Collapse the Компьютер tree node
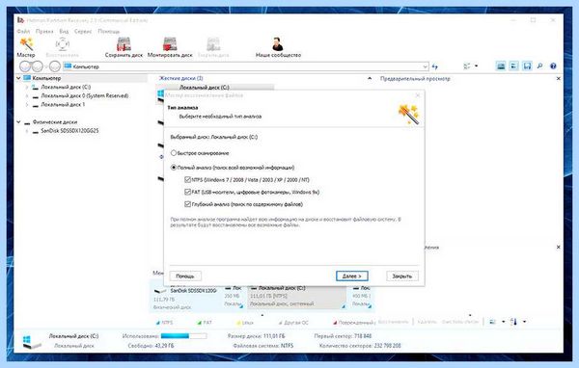Screen dimensions: 579x368 pyautogui.click(x=18, y=78)
